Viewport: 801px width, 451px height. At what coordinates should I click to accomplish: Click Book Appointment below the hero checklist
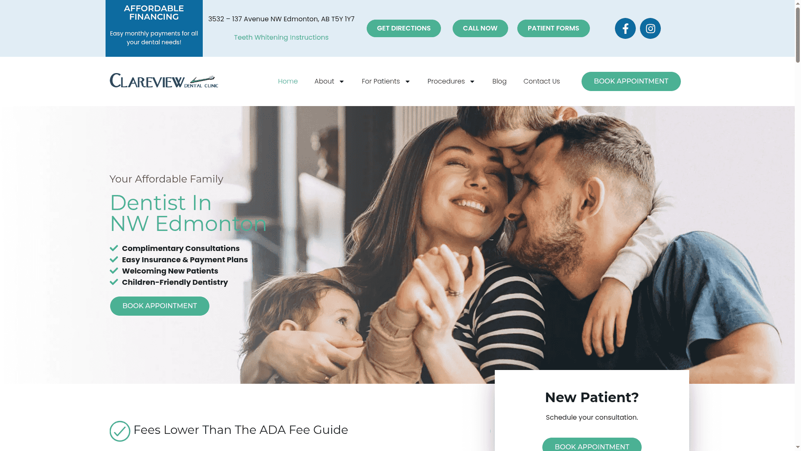point(160,306)
